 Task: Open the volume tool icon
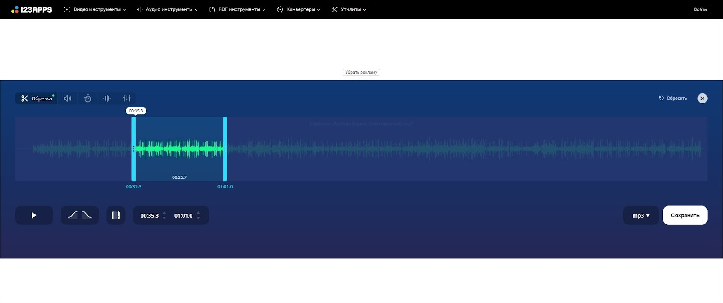67,98
